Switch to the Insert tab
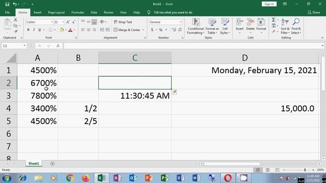Viewport: 326px width, 183px height. tap(37, 12)
